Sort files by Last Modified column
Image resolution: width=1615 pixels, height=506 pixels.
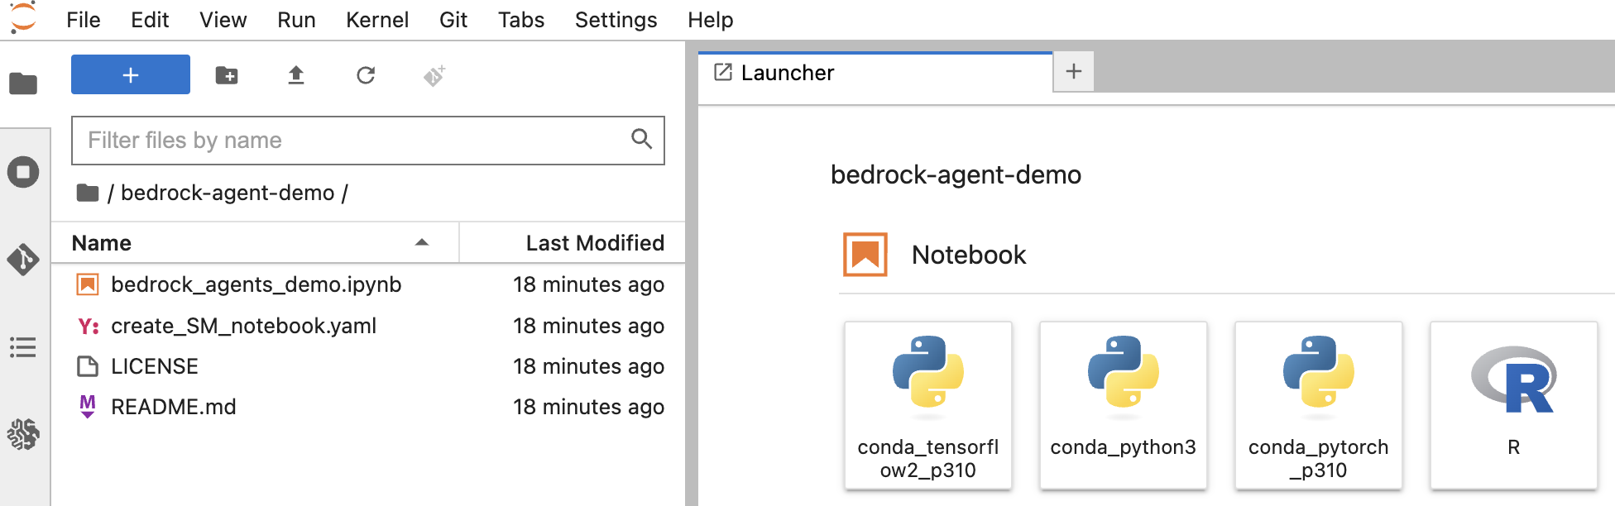(x=573, y=243)
